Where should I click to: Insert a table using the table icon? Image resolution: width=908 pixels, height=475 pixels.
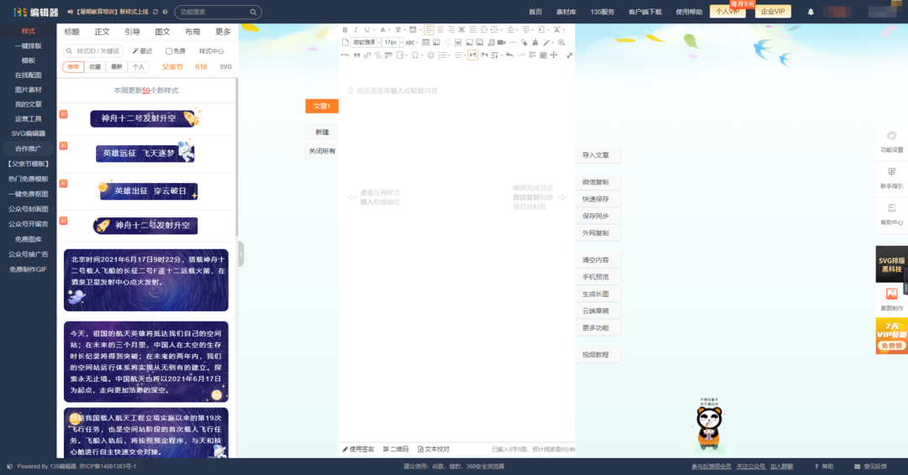click(x=425, y=43)
